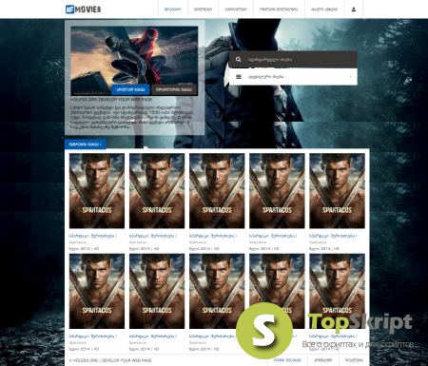Open the first Spartacus poster in top row
The width and height of the screenshot is (428, 366).
[x=97, y=191]
